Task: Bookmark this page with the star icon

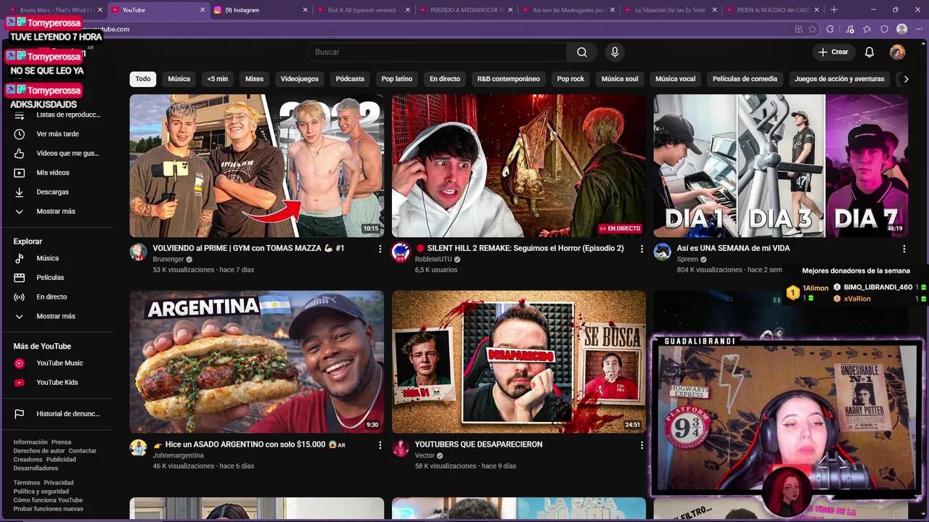Action: [812, 29]
